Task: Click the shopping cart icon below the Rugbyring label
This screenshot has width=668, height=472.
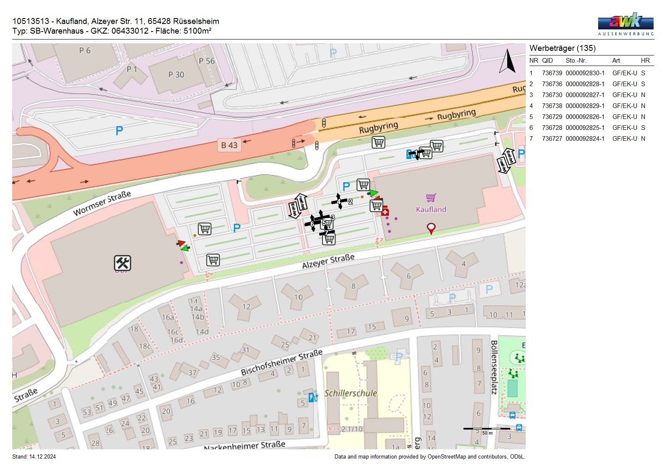Action: (x=378, y=142)
